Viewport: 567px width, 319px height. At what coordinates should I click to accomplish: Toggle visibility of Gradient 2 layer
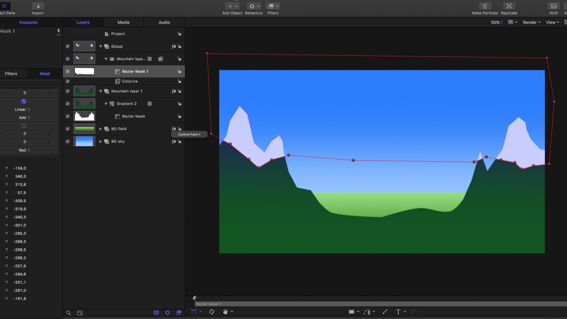tap(67, 104)
